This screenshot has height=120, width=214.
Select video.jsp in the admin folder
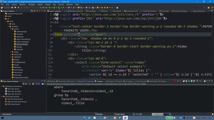[x=18, y=49]
